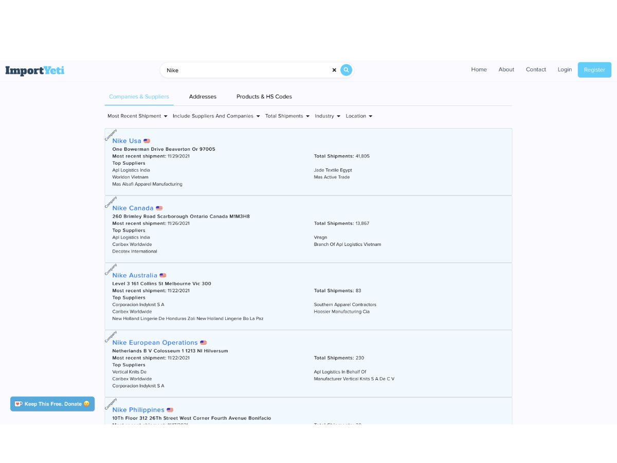Click Manufacturer Vertical Knits S A De C V
The height and width of the screenshot is (463, 617).
354,379
